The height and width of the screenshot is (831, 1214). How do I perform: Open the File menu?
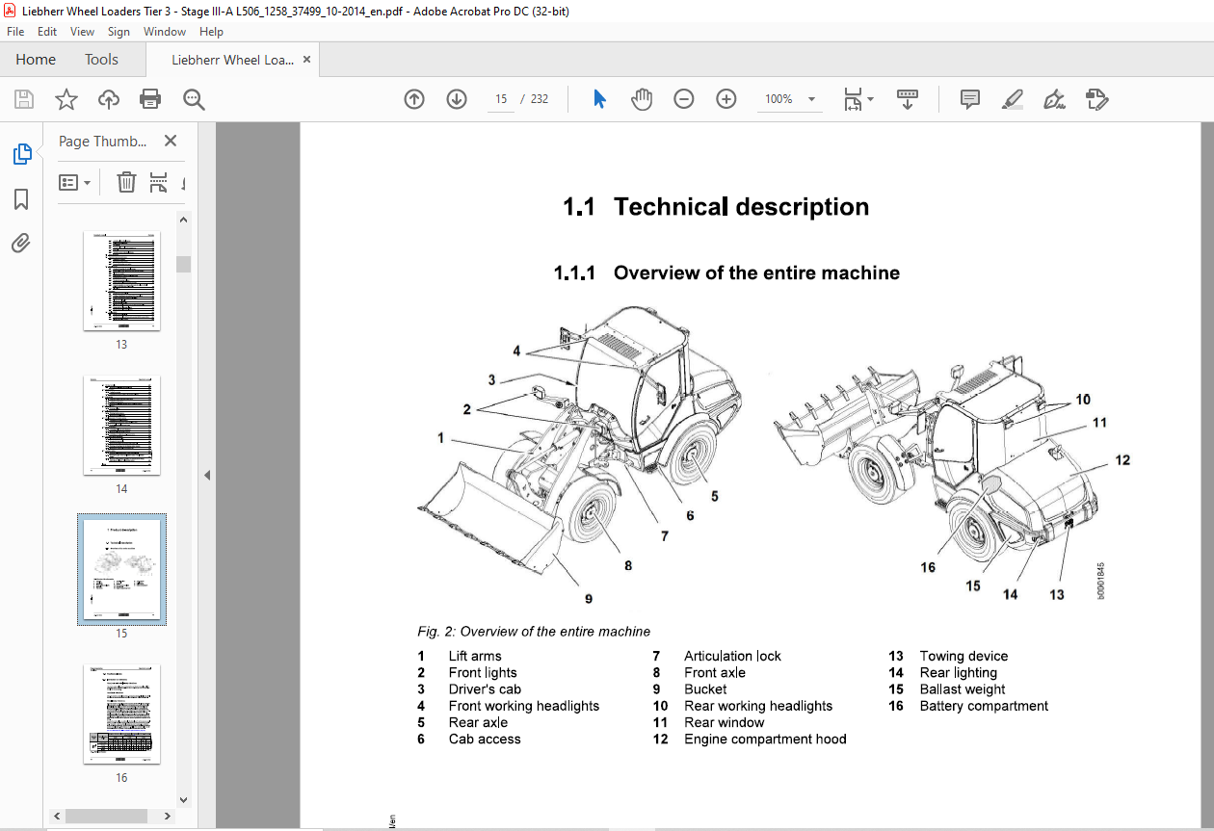coord(15,32)
